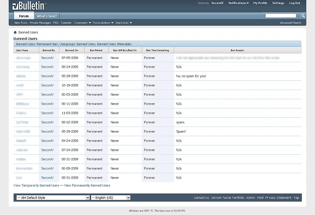Click the home icon in breadcrumb
The width and height of the screenshot is (315, 215).
pyautogui.click(x=15, y=32)
